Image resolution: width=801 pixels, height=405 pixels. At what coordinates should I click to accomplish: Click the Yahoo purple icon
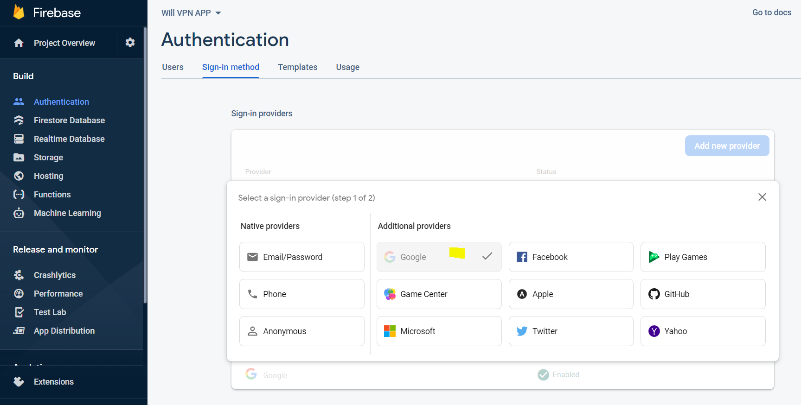[x=654, y=331]
